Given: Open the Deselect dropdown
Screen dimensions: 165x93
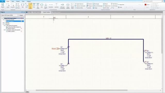Looking at the screenshot, I should pos(13,6).
